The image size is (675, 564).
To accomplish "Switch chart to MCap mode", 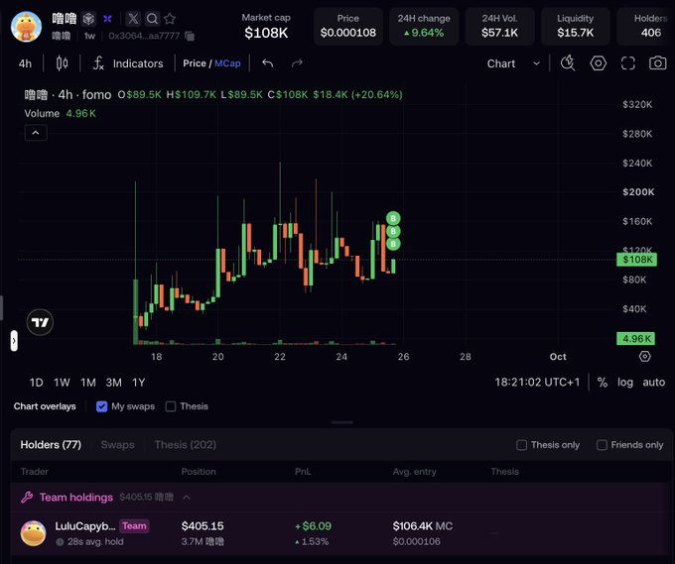I will coord(227,63).
